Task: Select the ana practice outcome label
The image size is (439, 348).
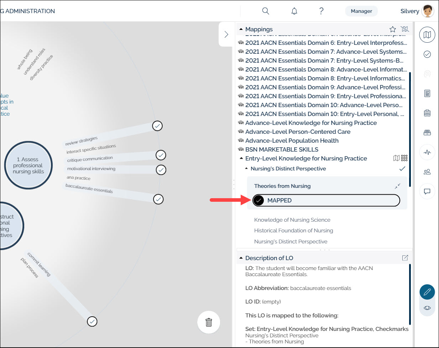Action: tap(78, 178)
